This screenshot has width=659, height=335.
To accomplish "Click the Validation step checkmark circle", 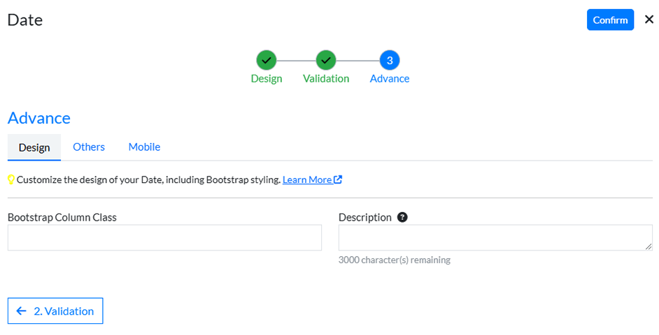I will click(326, 60).
